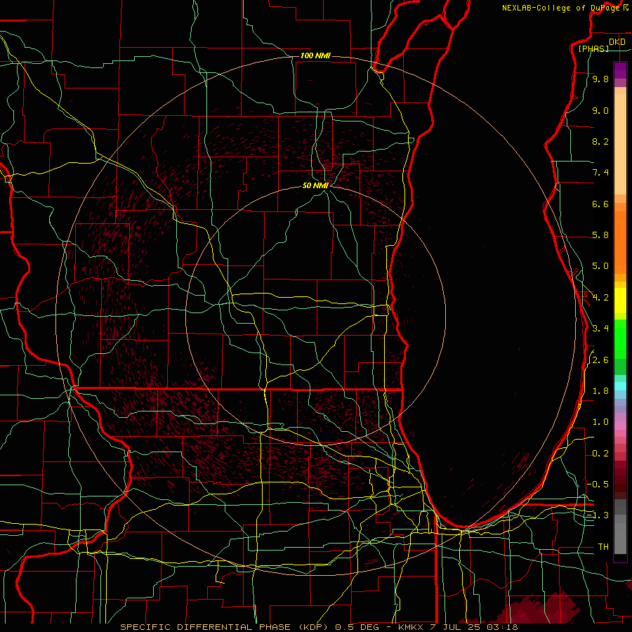Screen dimensions: 632x632
Task: Pick the gray segment at the color bar bottom
Action: click(x=620, y=538)
